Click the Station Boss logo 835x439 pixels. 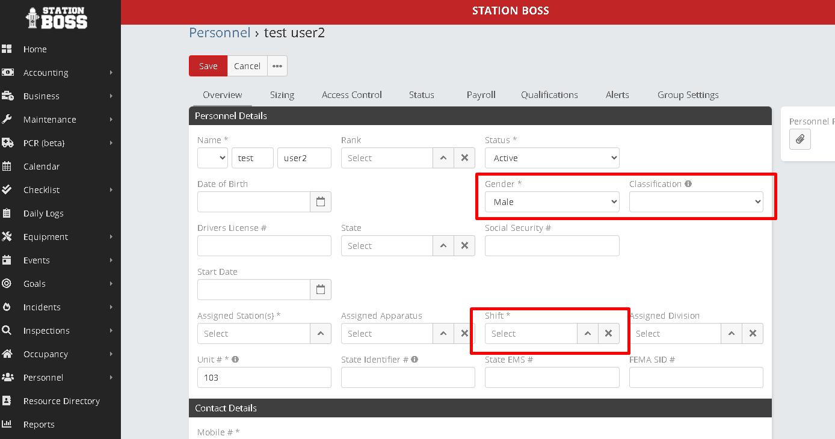pos(57,18)
